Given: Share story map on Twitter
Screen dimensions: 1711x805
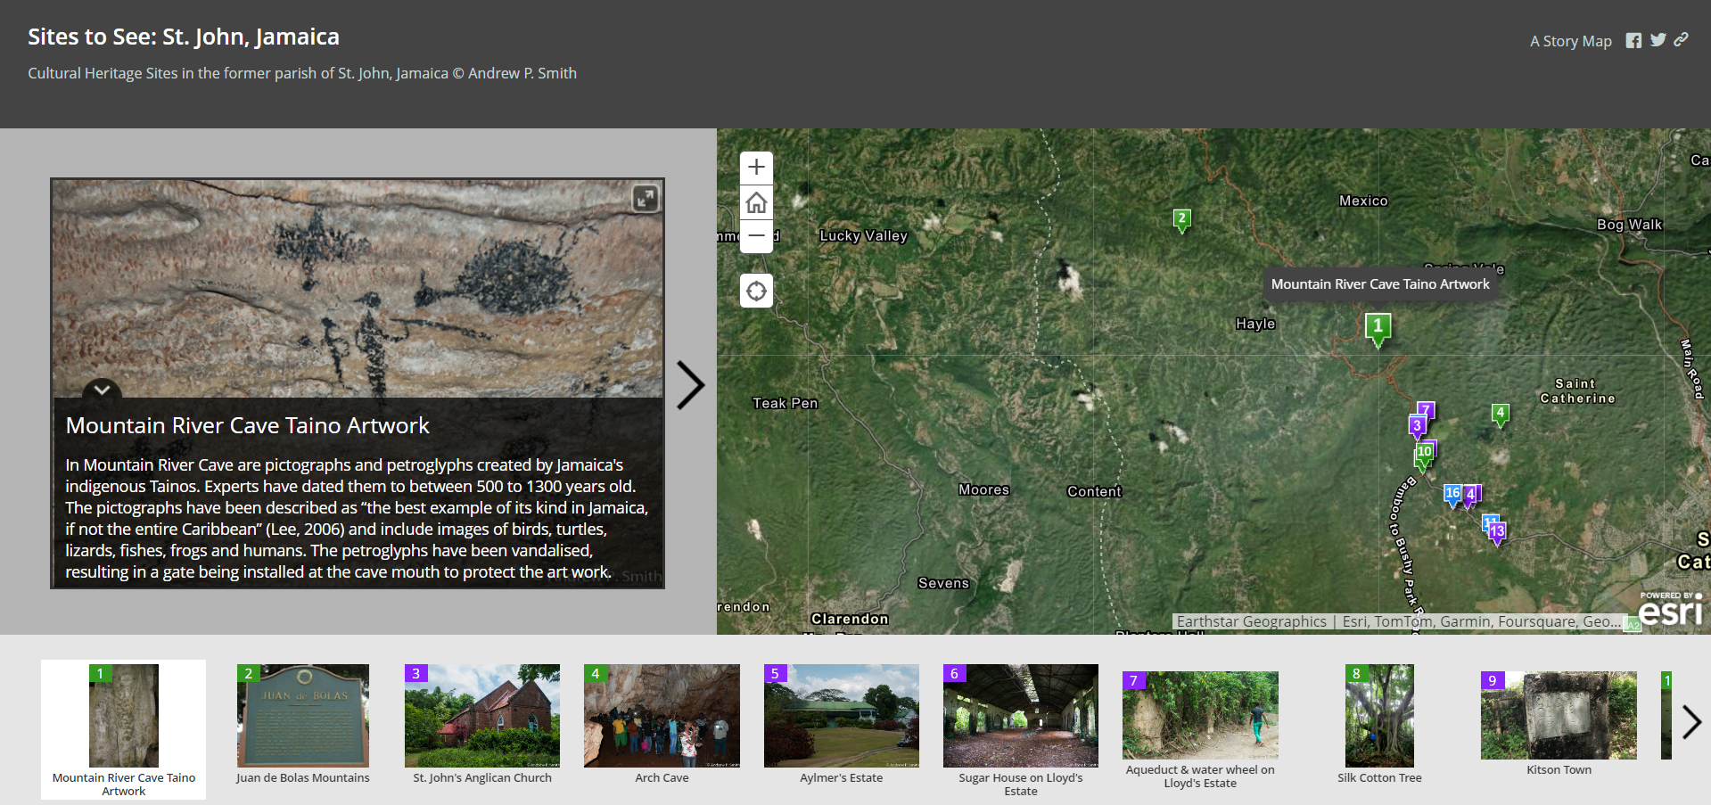Looking at the screenshot, I should click(1658, 40).
